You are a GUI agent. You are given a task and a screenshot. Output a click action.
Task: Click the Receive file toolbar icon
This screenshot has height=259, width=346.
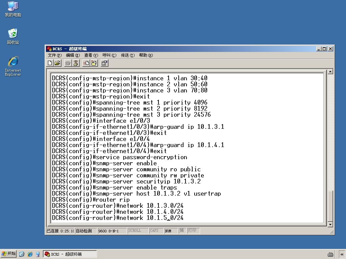(x=94, y=63)
